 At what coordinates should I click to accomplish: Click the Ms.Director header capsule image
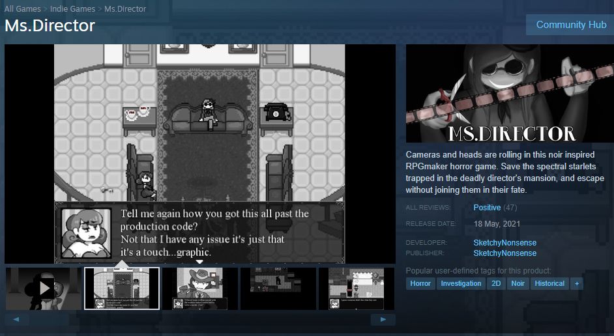[510, 93]
